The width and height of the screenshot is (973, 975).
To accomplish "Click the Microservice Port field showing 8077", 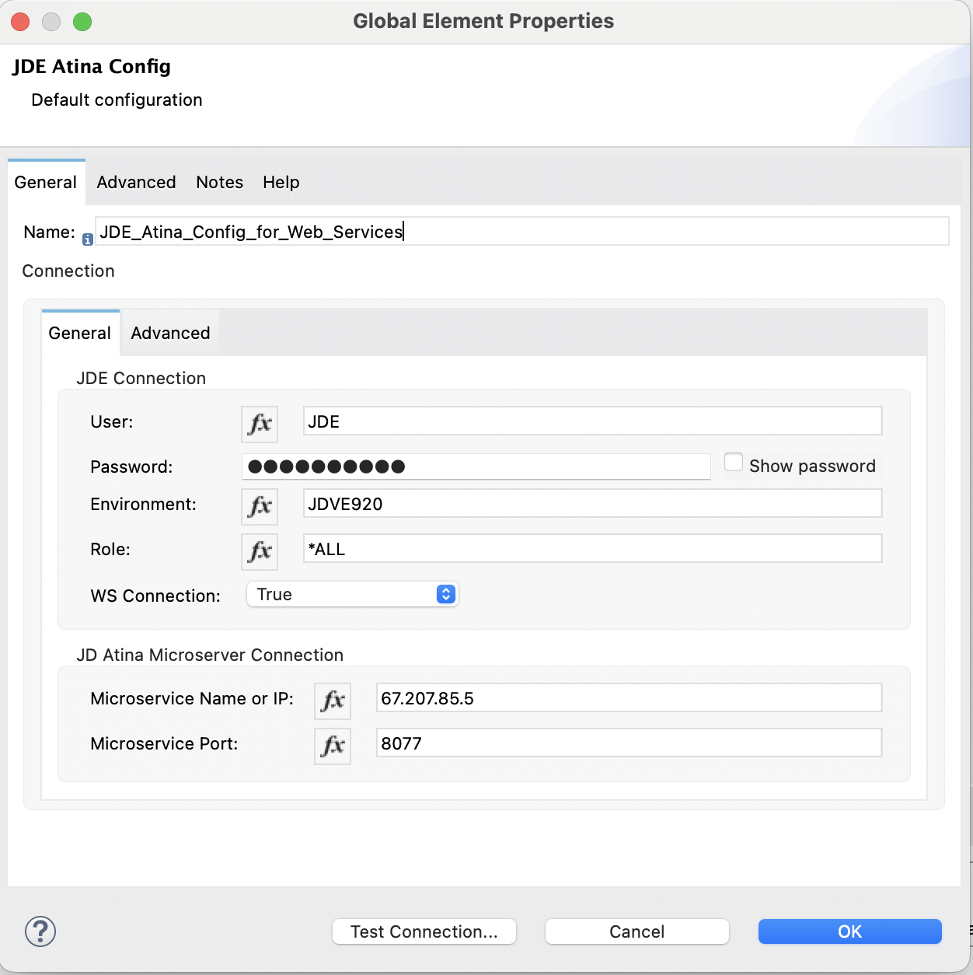I will (628, 743).
